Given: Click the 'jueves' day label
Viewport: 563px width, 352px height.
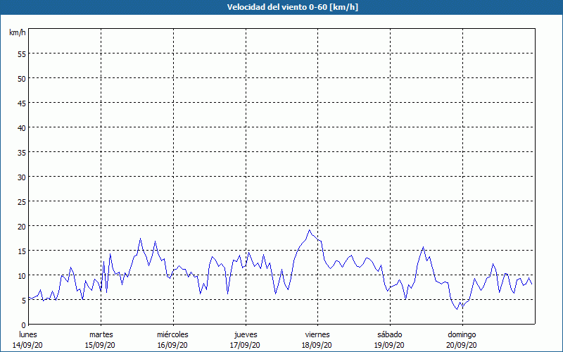Looking at the screenshot, I should [246, 334].
